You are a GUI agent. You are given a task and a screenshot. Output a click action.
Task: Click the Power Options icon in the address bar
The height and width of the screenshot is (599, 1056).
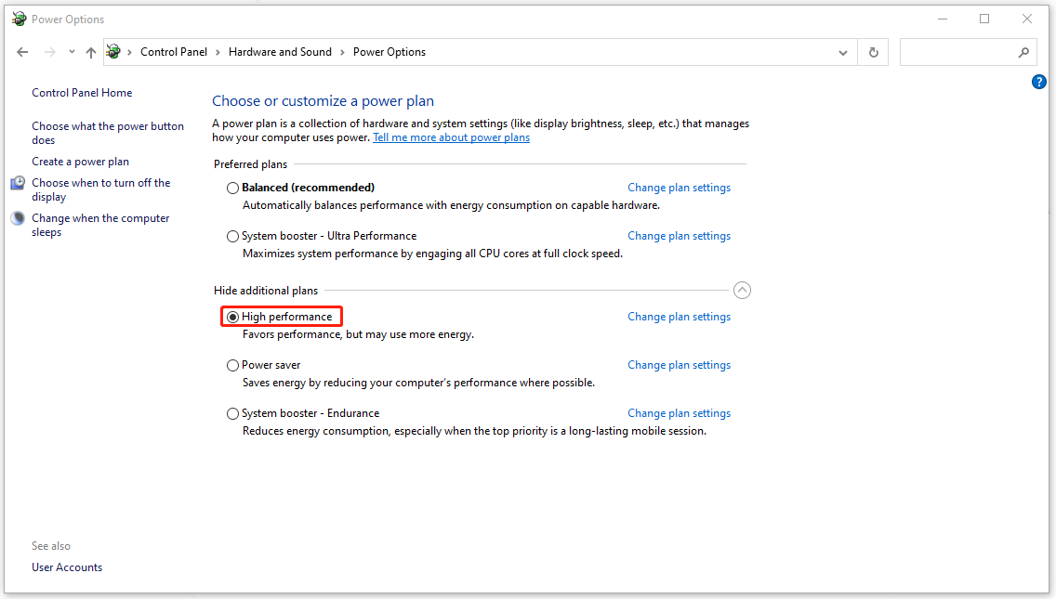pos(113,51)
